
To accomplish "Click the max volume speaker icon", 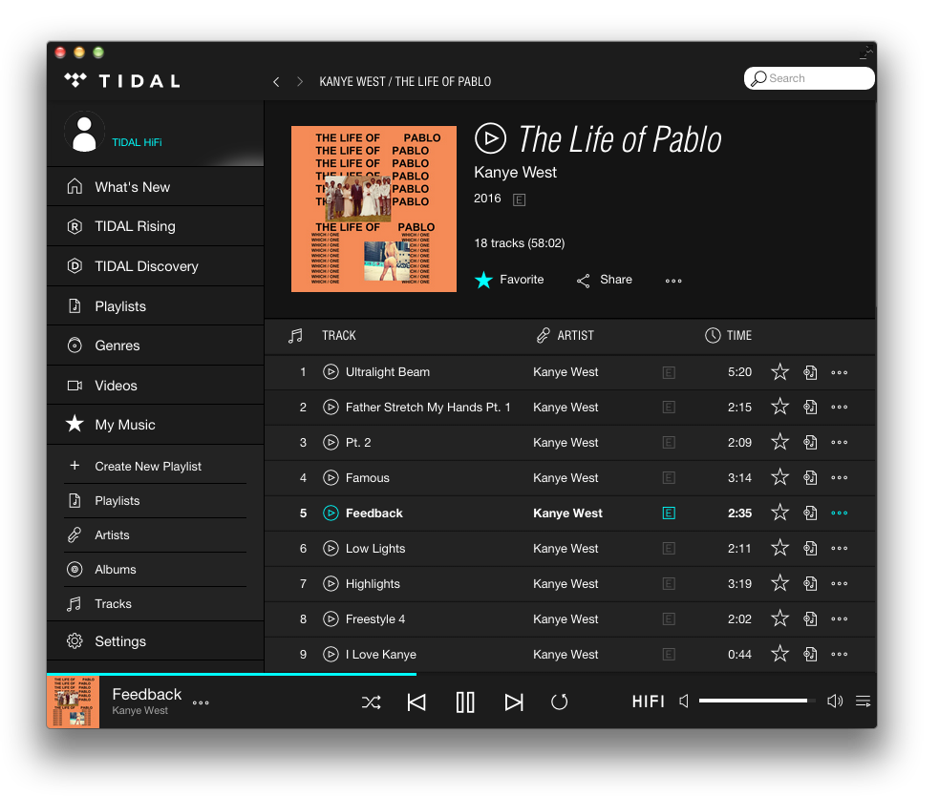I will (835, 701).
